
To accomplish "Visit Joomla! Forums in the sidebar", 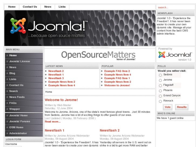I will click(x=24, y=121).
